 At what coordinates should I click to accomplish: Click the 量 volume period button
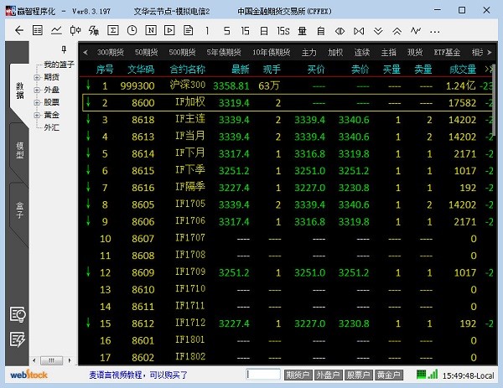[302, 31]
